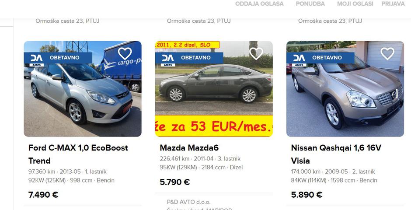Click the DA AMZS badge on Ford listing
411x210 pixels.
(x=36, y=60)
